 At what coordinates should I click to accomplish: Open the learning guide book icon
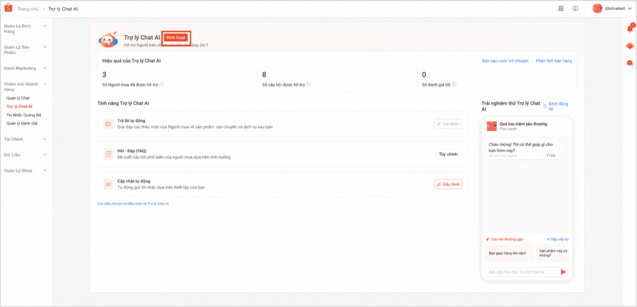point(575,8)
